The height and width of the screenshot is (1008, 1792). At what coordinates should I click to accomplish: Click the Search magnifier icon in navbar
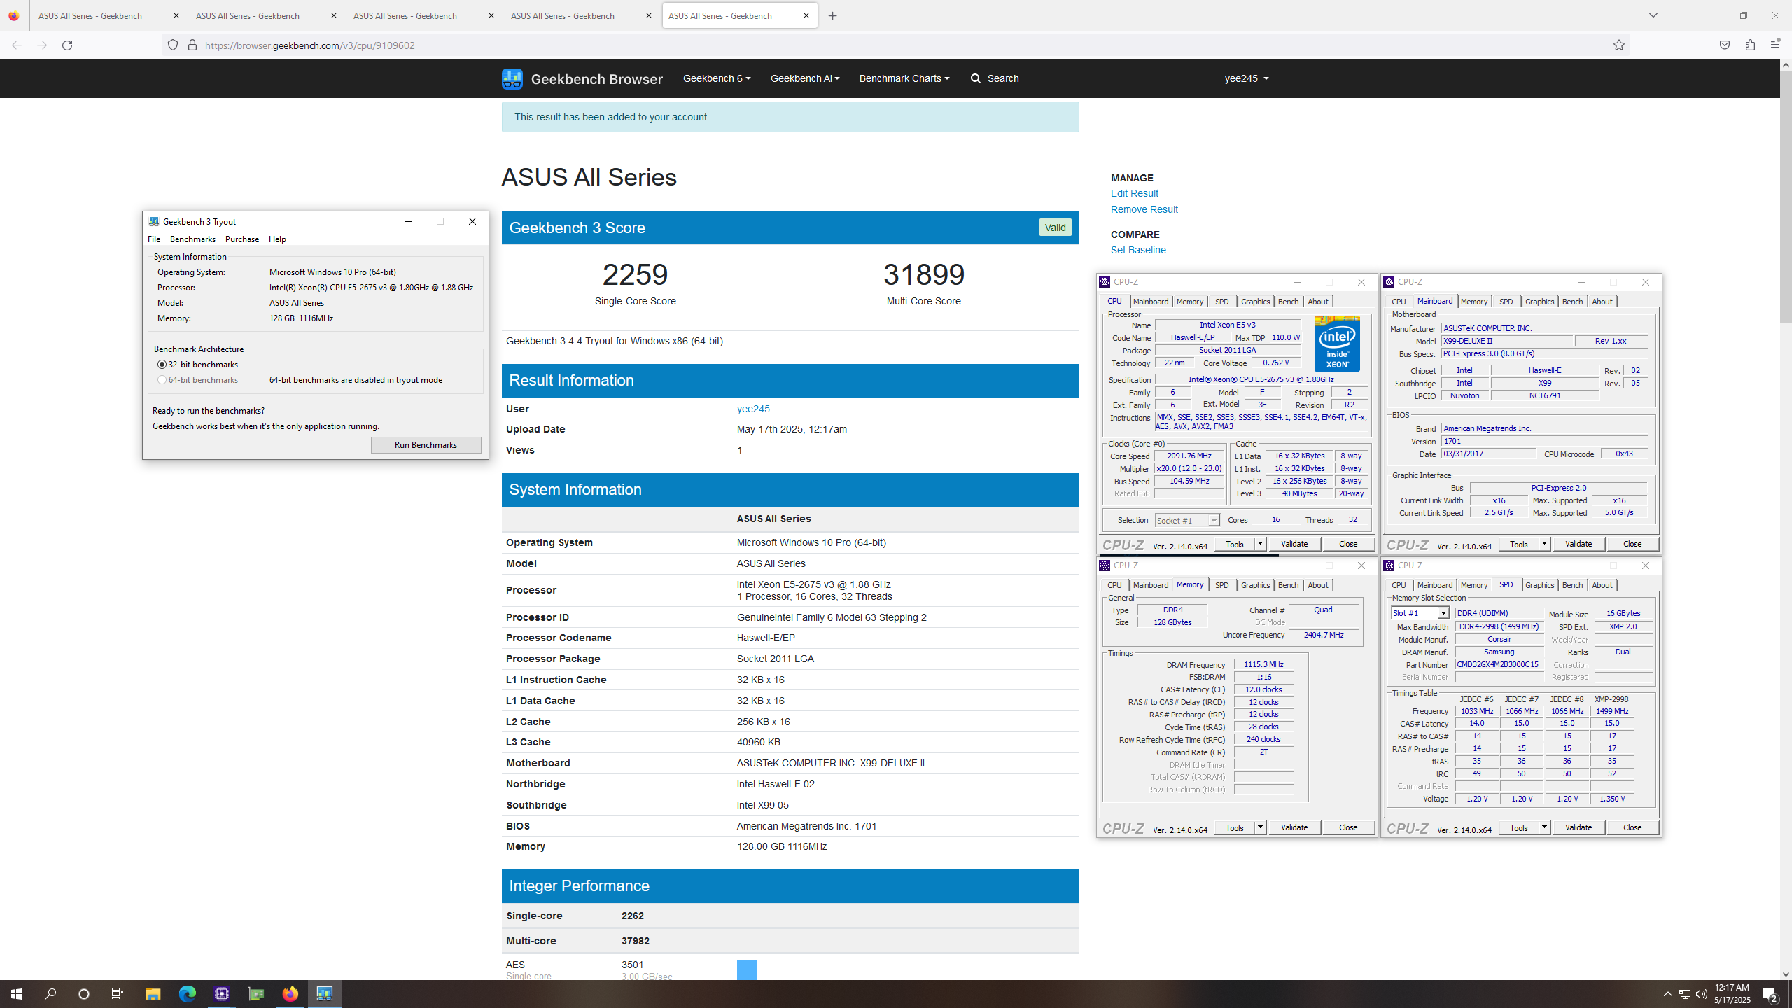click(976, 78)
